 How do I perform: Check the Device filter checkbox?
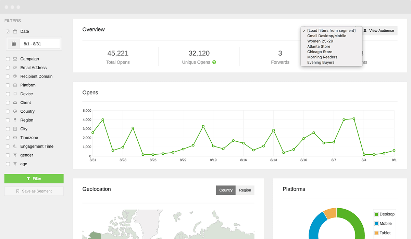coord(8,94)
